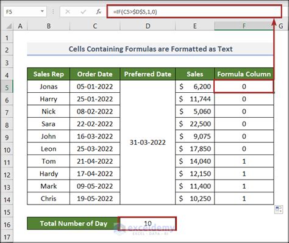Click the formula bar with =IF(C5>$D$5,1,0)
289x243 pixels.
pyautogui.click(x=194, y=12)
